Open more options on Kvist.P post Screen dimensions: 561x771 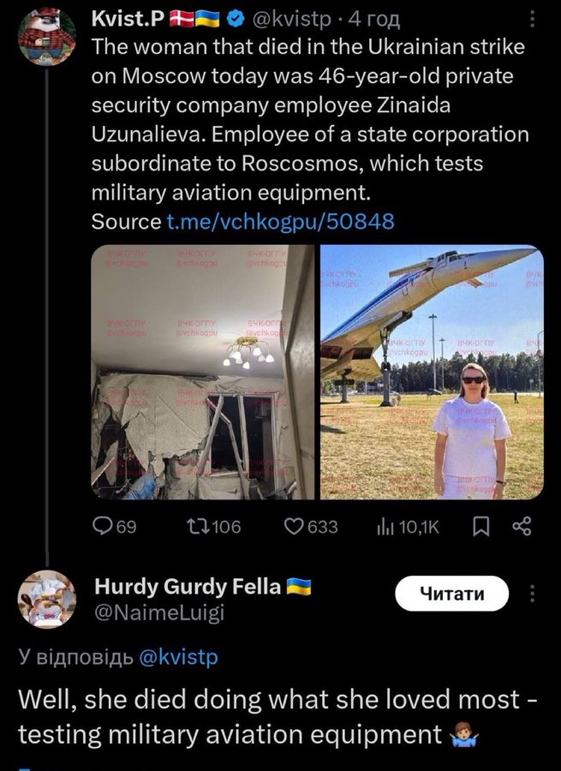pos(532,18)
